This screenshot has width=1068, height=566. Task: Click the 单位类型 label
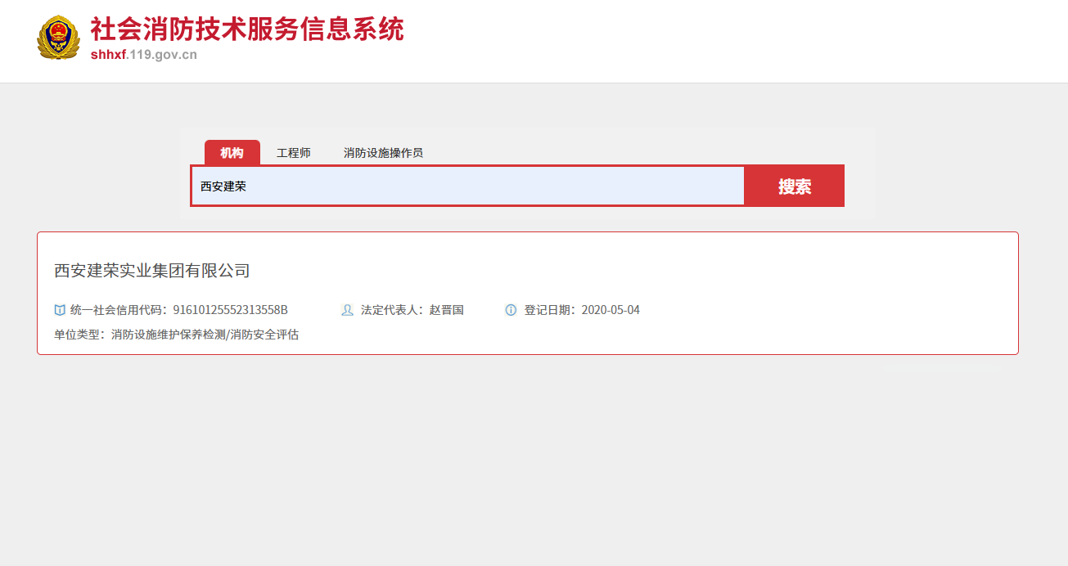[80, 335]
